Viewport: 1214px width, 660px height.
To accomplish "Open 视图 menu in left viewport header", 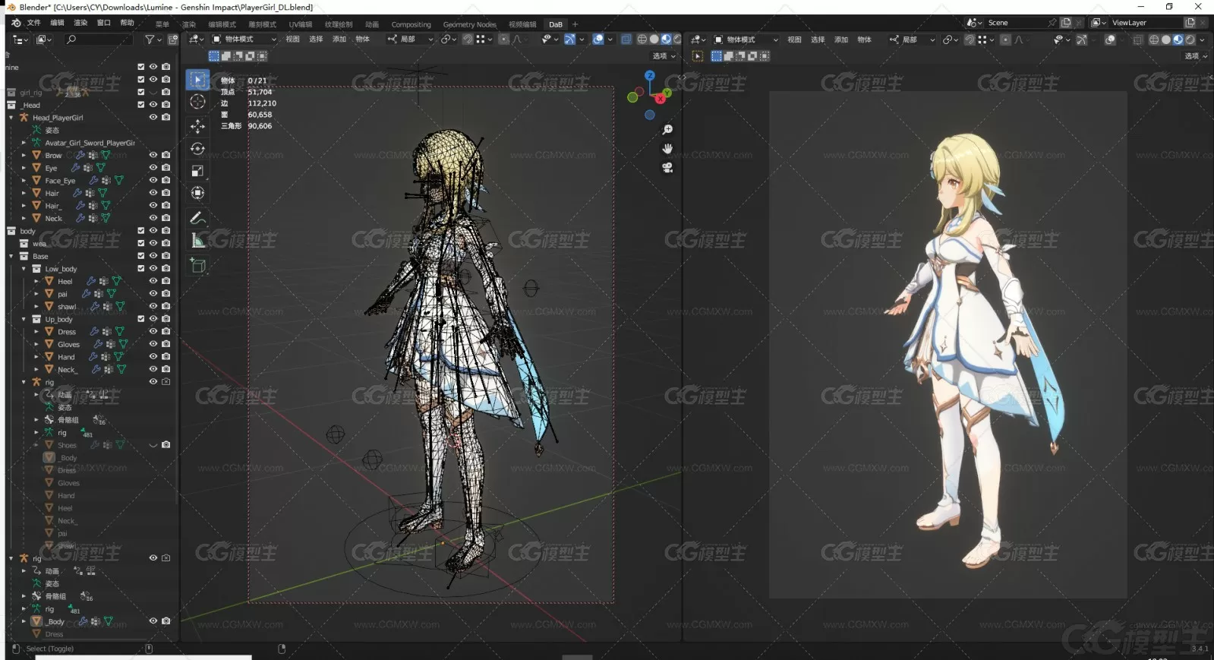I will (x=292, y=39).
